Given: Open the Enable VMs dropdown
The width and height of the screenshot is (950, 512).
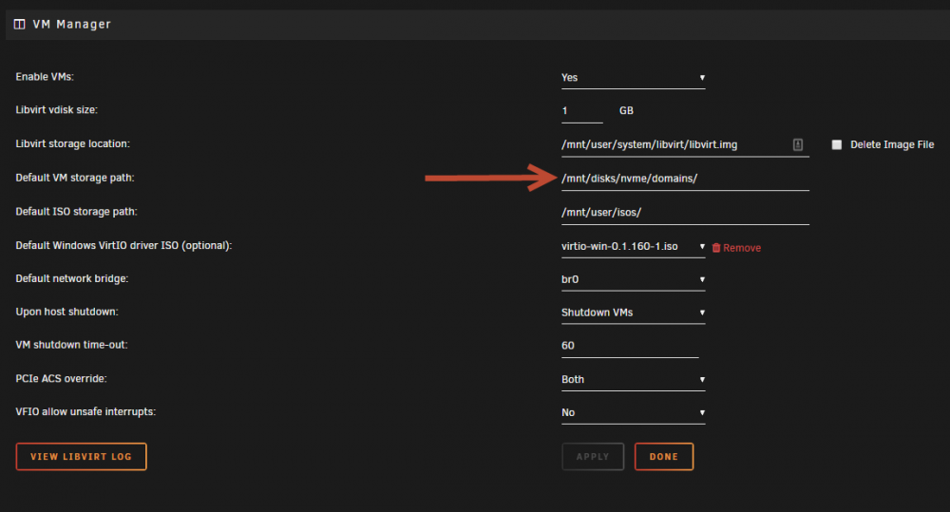Looking at the screenshot, I should coord(633,78).
